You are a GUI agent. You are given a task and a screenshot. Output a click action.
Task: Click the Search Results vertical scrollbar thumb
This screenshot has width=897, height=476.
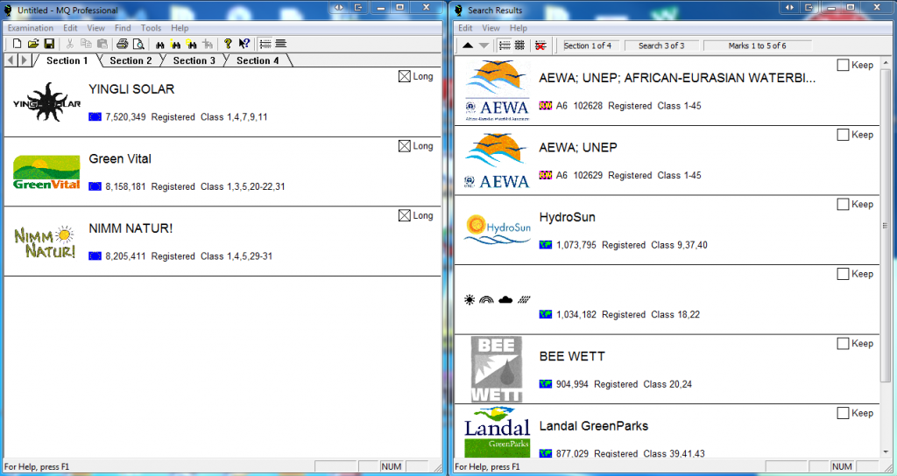coord(886,227)
